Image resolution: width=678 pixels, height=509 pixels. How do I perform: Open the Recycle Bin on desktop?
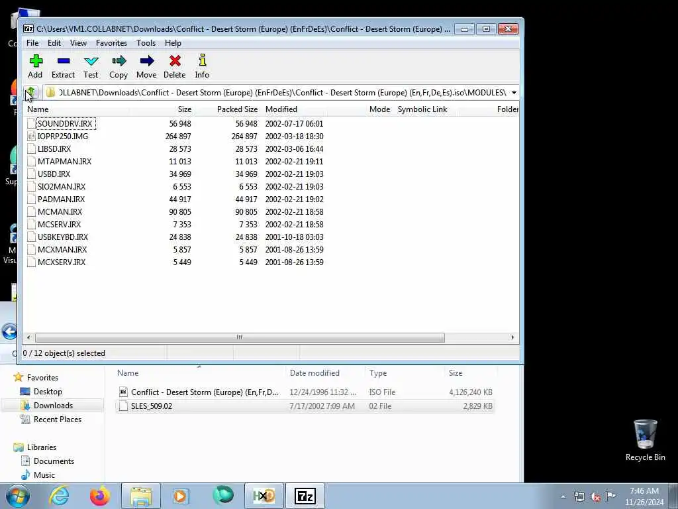645,440
